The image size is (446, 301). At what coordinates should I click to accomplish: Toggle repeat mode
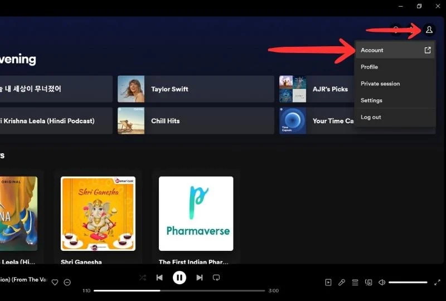pos(217,278)
